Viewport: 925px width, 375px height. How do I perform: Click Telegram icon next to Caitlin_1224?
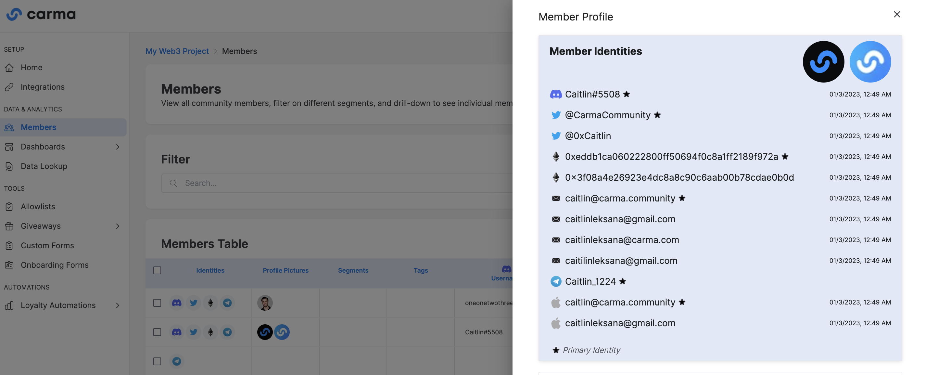coord(555,281)
